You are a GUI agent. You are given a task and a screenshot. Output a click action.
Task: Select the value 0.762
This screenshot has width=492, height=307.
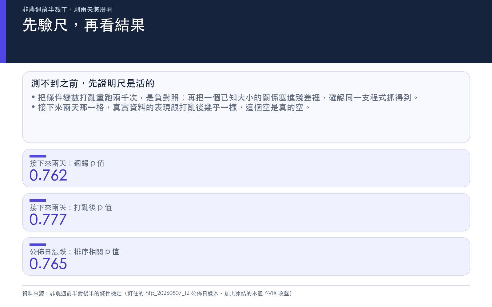coord(48,175)
